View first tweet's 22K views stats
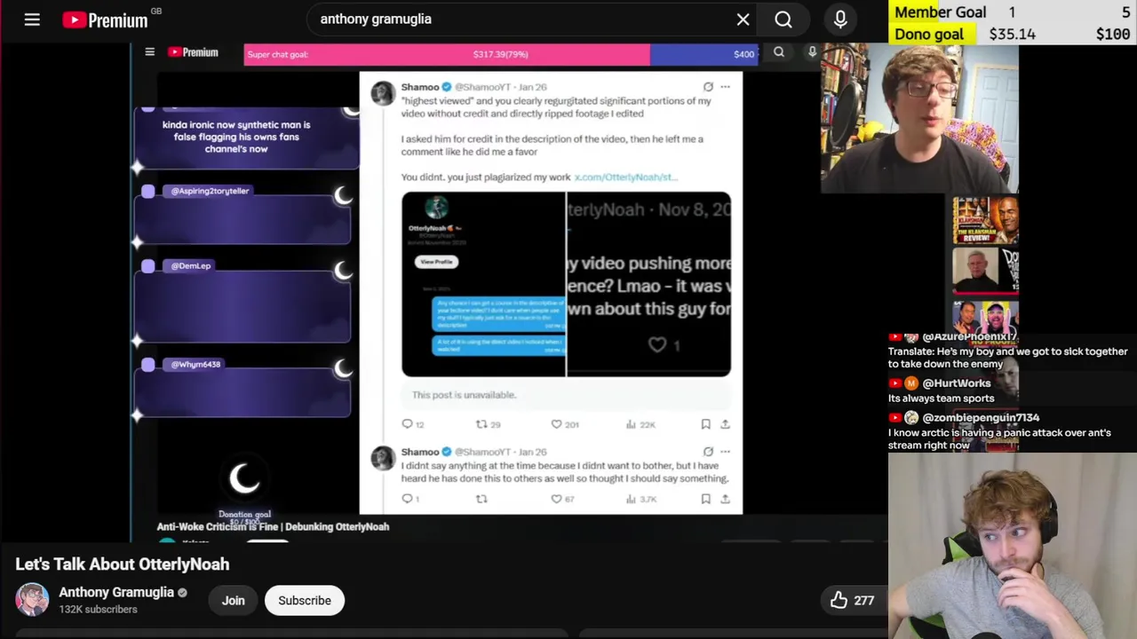Screen dimensions: 1137x639 click(640, 424)
